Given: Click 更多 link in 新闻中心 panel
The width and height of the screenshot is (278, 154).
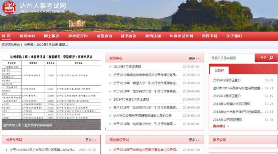Looking at the screenshot, I should click(x=194, y=58).
